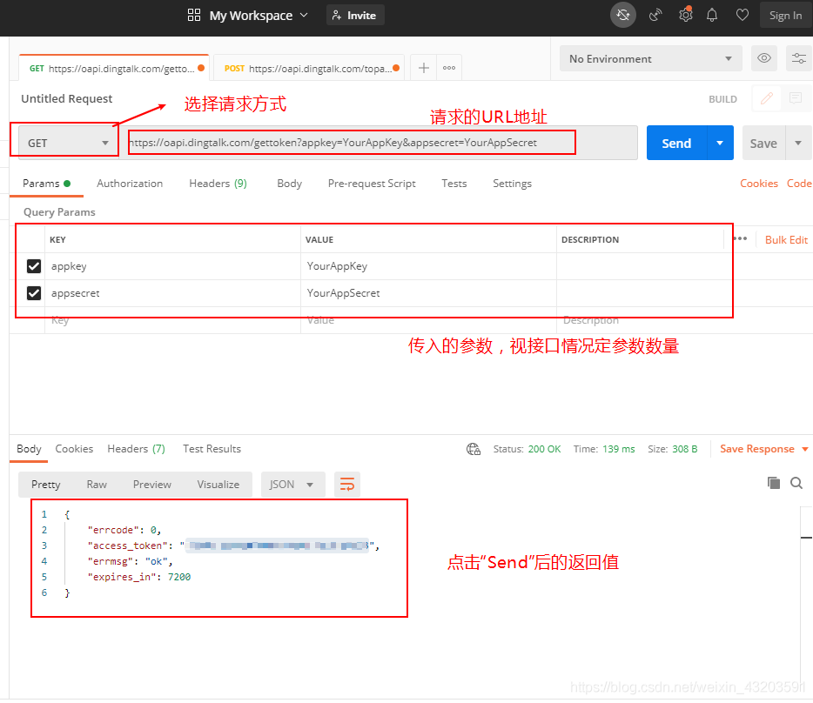Click the Invite button
813x703 pixels.
(x=355, y=15)
